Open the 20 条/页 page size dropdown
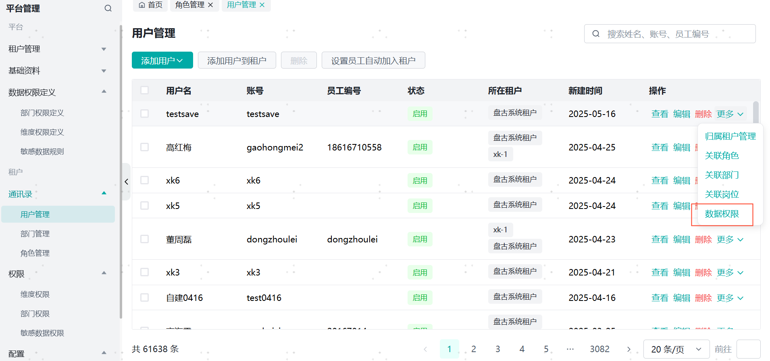 pyautogui.click(x=676, y=349)
